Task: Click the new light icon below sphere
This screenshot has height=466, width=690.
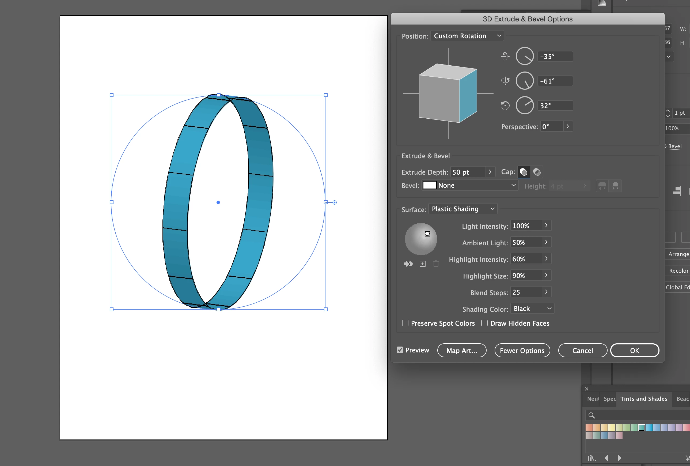Action: [x=422, y=264]
